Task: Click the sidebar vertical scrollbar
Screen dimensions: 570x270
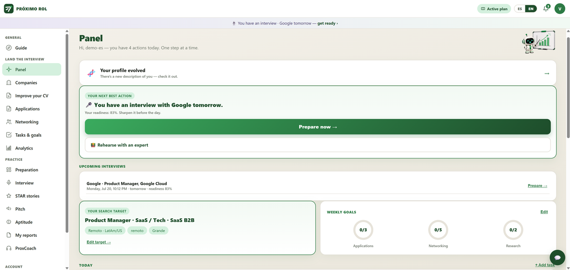Action: pos(67,133)
